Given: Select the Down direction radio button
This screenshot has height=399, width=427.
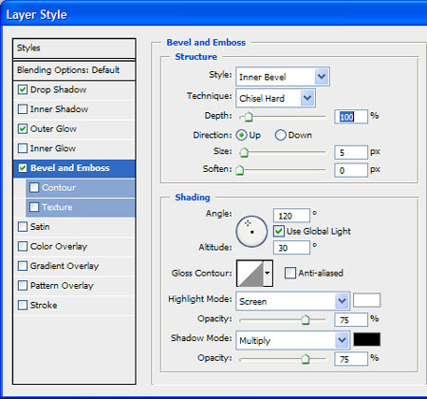Looking at the screenshot, I should 280,135.
